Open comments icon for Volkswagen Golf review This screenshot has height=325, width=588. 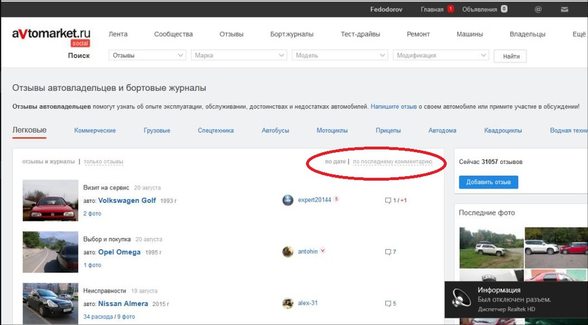pyautogui.click(x=388, y=200)
